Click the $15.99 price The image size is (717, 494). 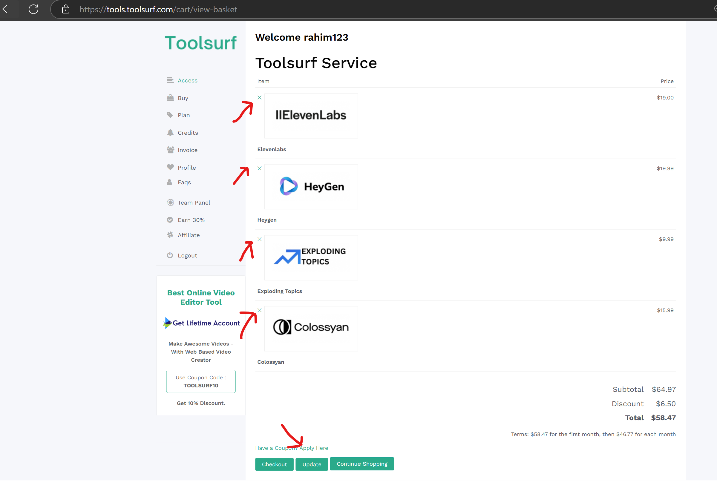point(665,310)
